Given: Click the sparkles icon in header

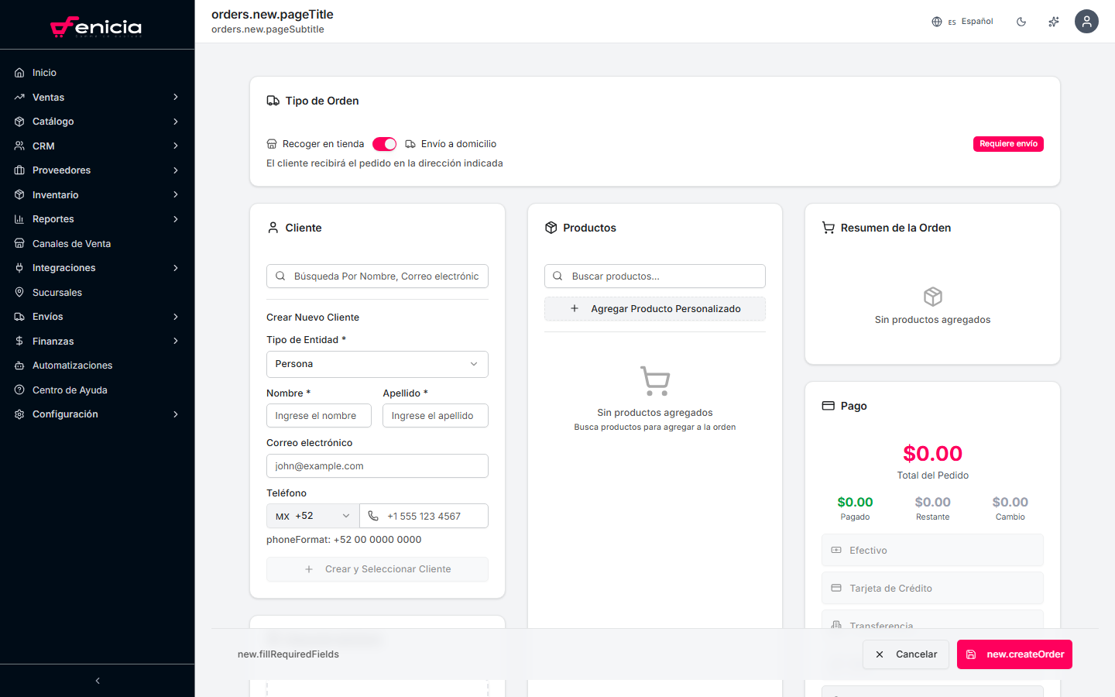Looking at the screenshot, I should click(x=1054, y=22).
